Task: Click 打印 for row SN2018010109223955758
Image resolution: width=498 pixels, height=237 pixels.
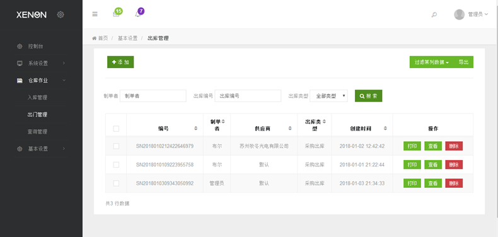Action: pyautogui.click(x=412, y=165)
